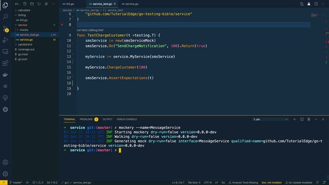Viewport: 329px width, 185px height.
Task: Open service.go in the file explorer
Action: [26, 40]
